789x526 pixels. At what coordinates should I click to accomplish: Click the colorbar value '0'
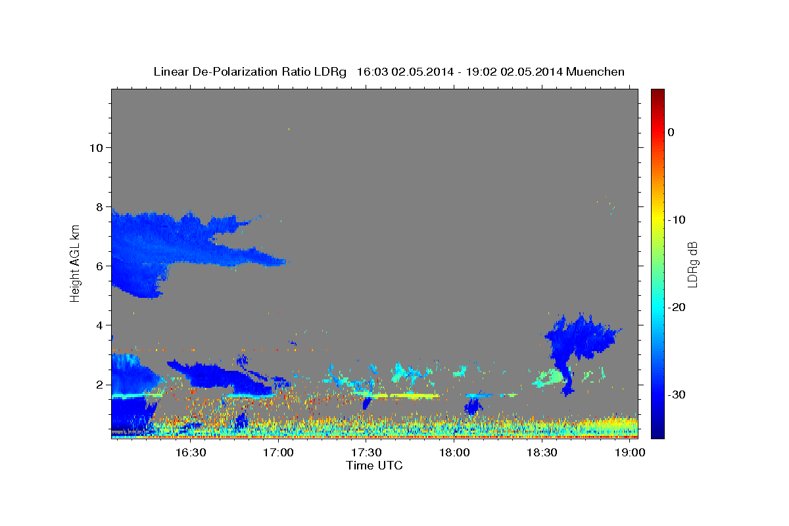(671, 132)
